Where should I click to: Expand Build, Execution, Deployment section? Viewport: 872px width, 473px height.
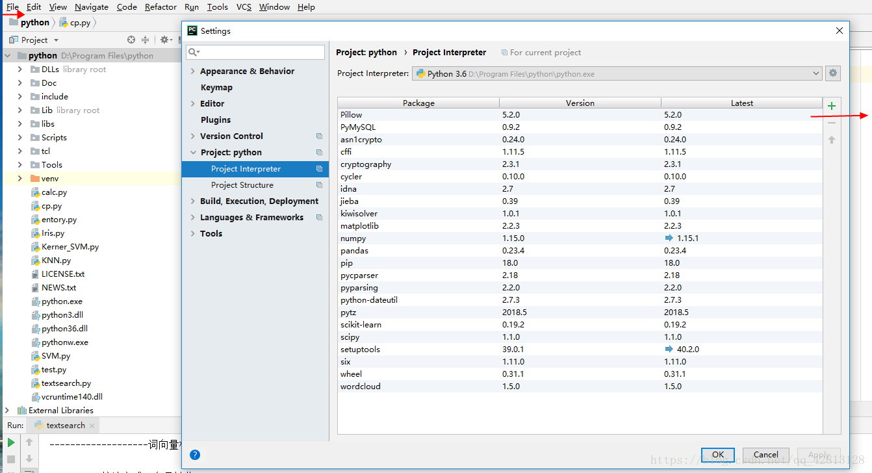193,201
